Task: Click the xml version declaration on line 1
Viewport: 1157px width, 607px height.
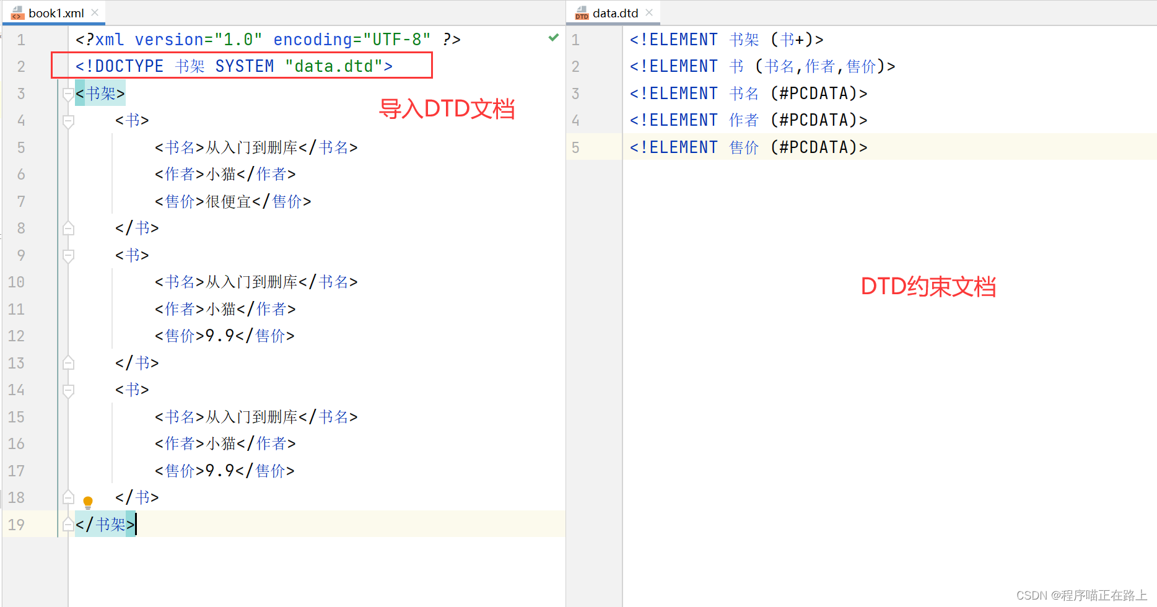Action: (x=268, y=40)
